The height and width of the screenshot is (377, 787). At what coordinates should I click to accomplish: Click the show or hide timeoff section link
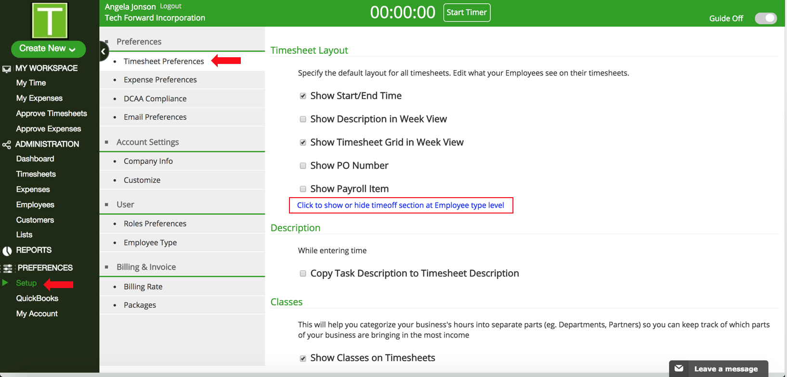point(400,205)
